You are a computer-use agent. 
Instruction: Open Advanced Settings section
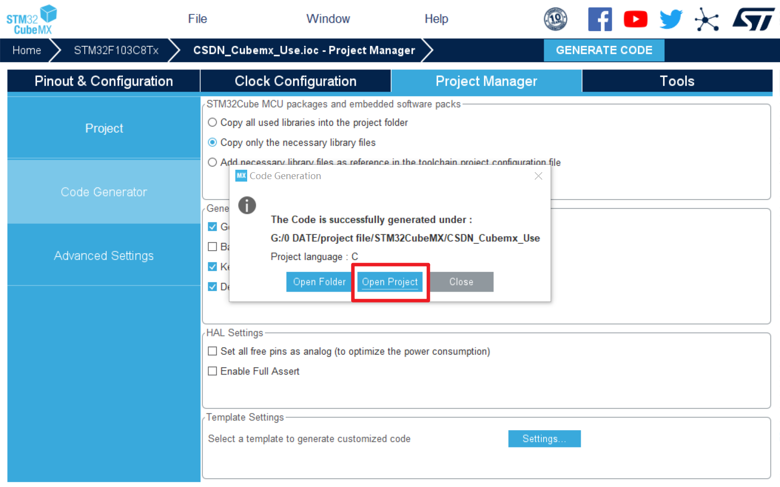click(x=104, y=256)
